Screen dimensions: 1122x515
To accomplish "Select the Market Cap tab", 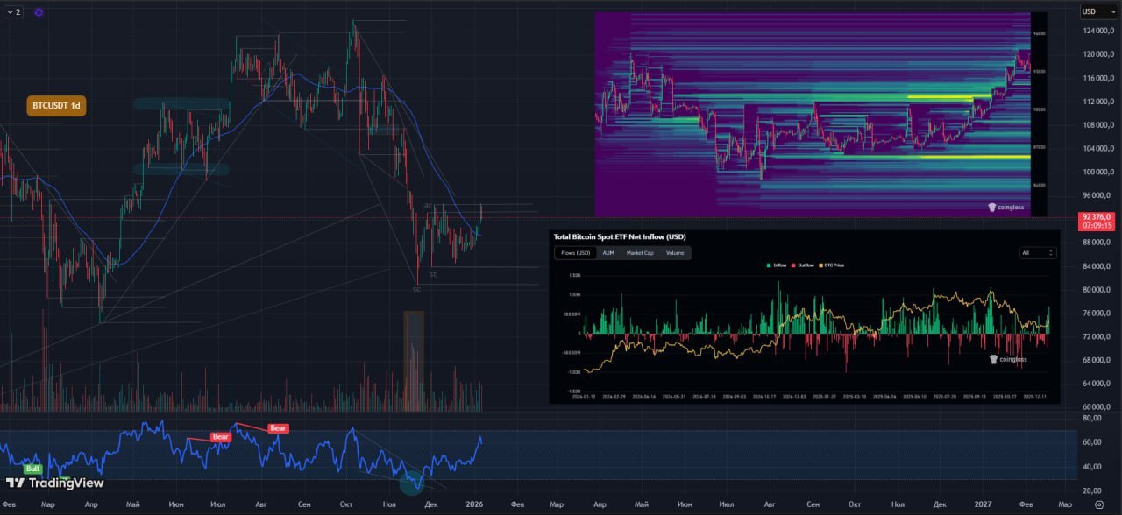I will 640,253.
